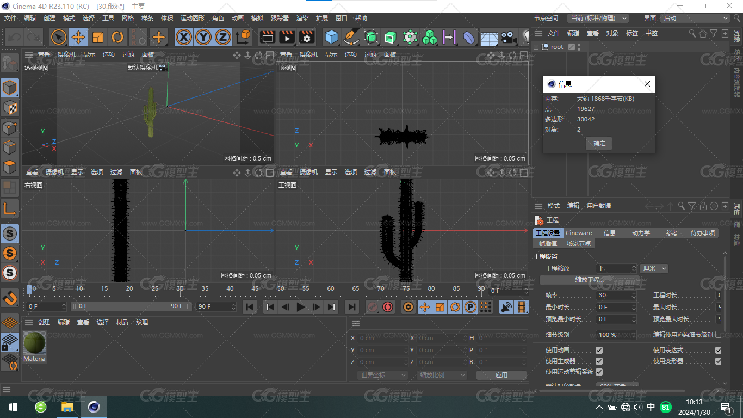Open Windows Start menu
Viewport: 743px width, 418px height.
(13, 407)
